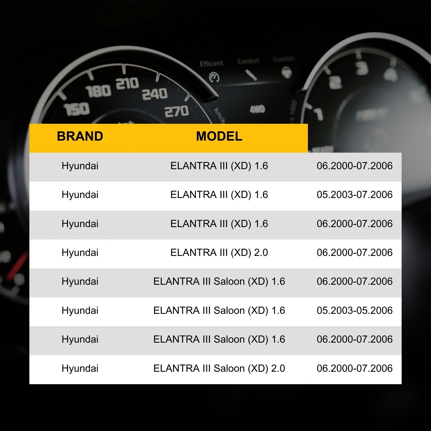Click the 240 speedometer marking

coord(155,94)
